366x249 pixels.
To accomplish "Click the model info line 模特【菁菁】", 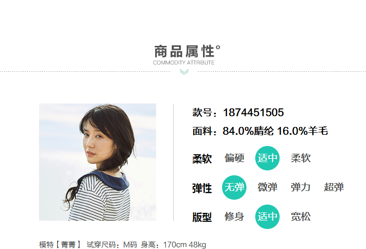I will tap(60, 245).
